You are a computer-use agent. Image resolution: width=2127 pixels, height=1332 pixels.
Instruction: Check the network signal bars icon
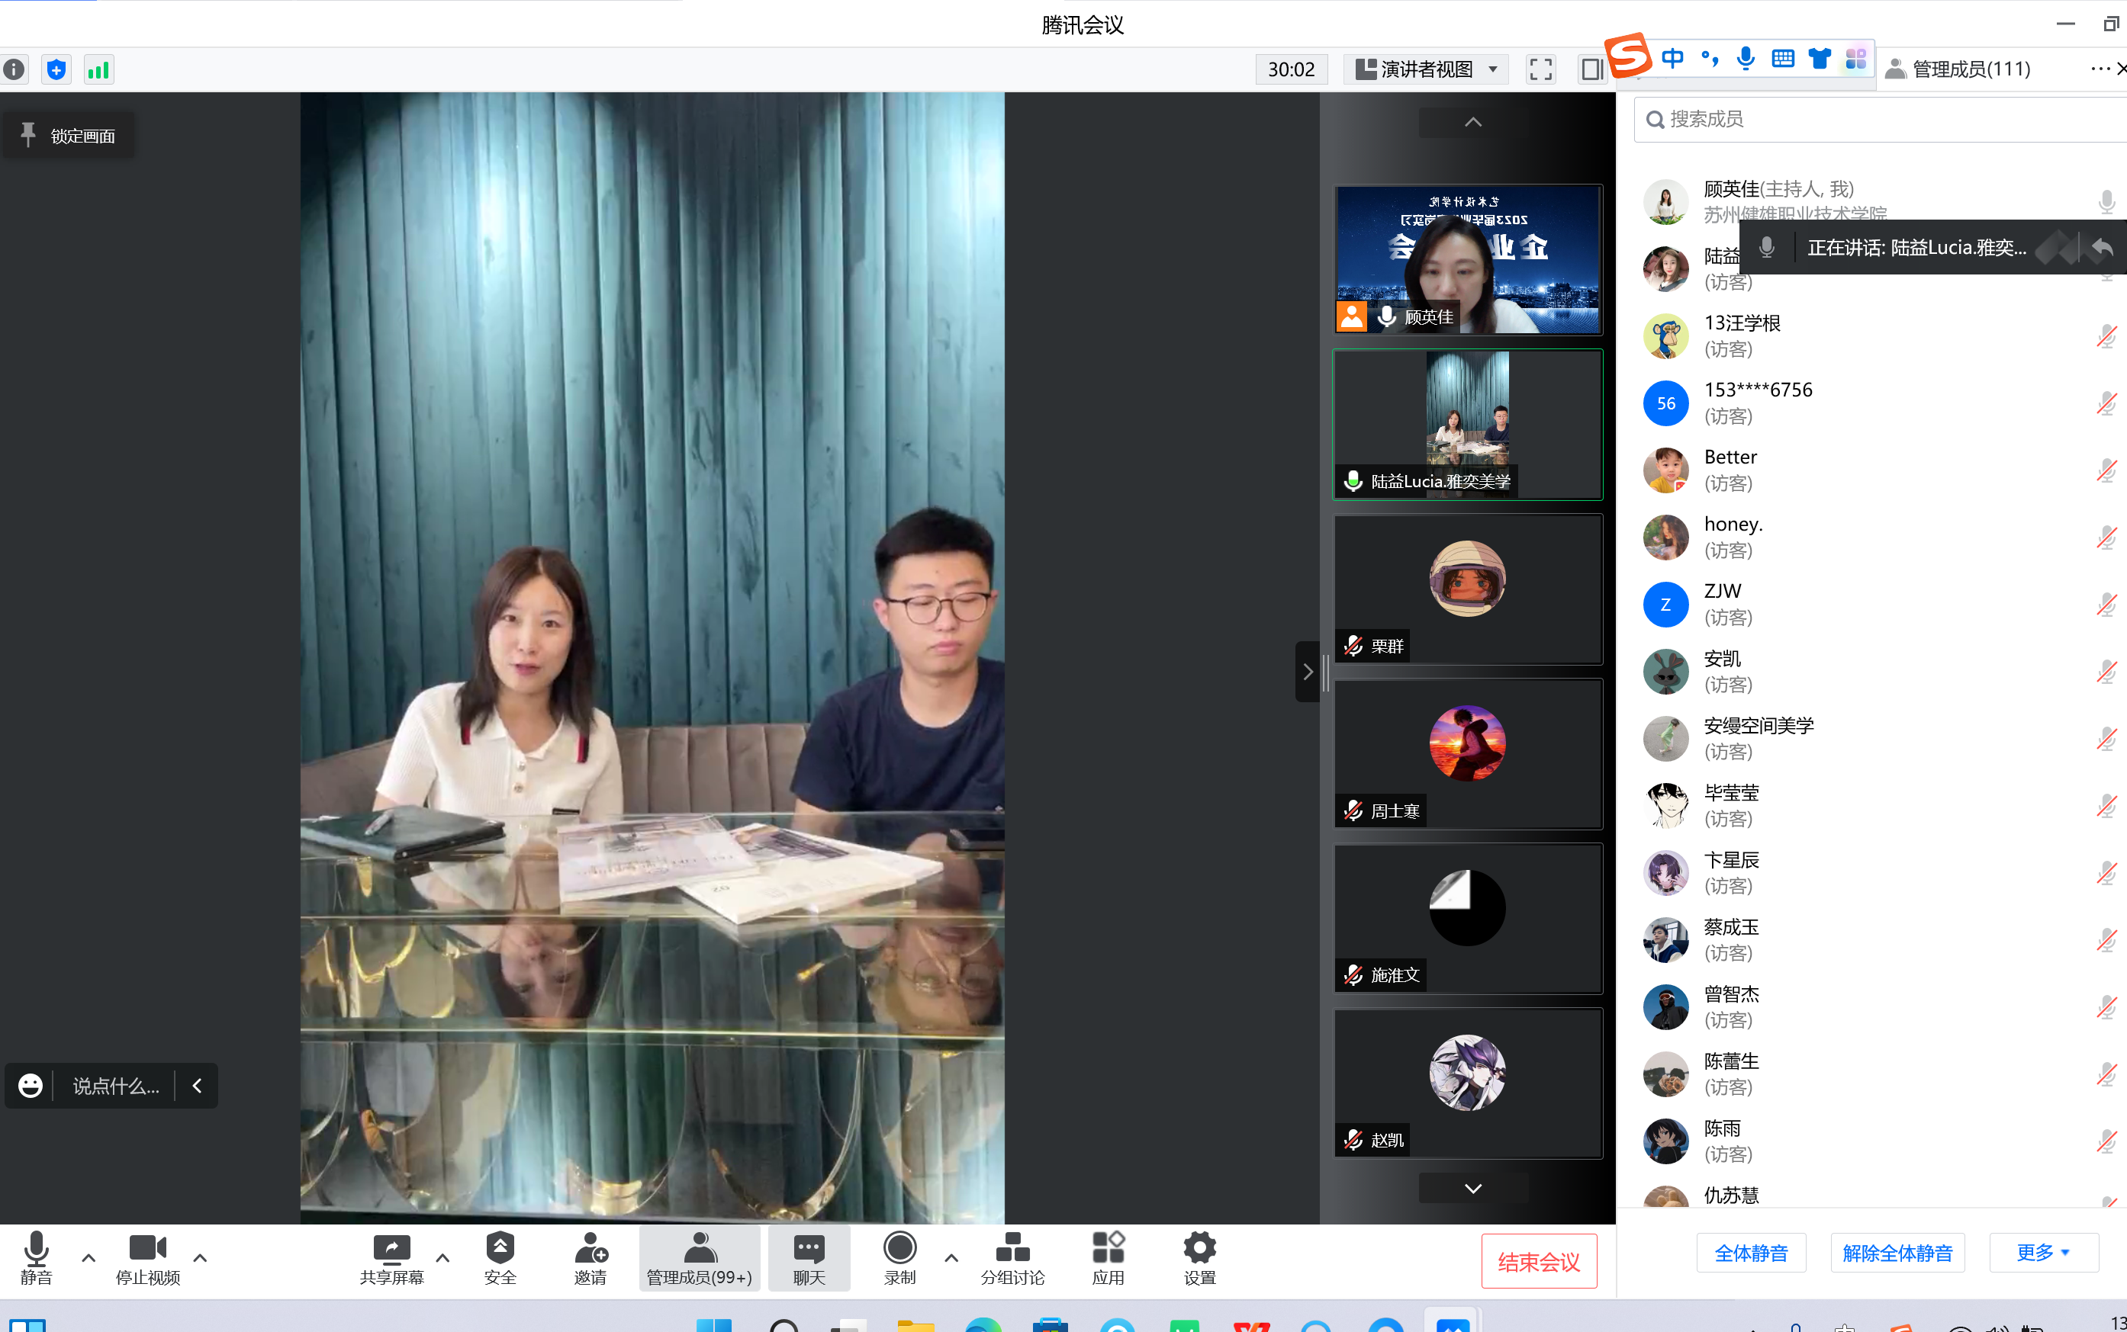[98, 69]
